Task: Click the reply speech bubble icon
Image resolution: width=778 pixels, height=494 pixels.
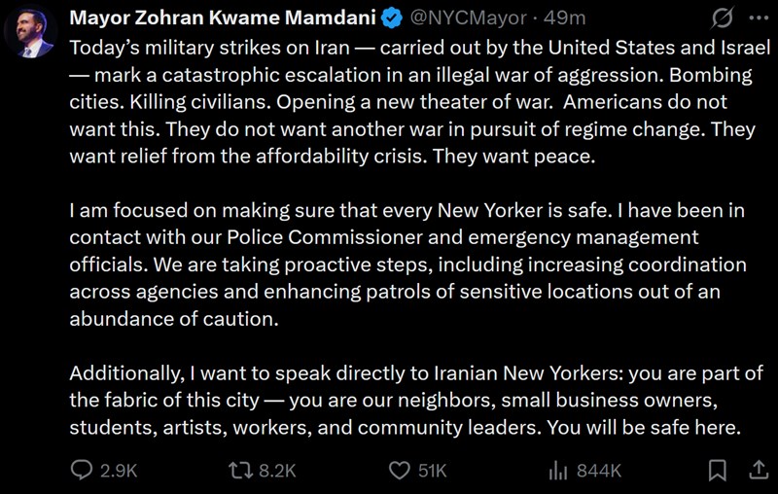Action: (x=83, y=471)
